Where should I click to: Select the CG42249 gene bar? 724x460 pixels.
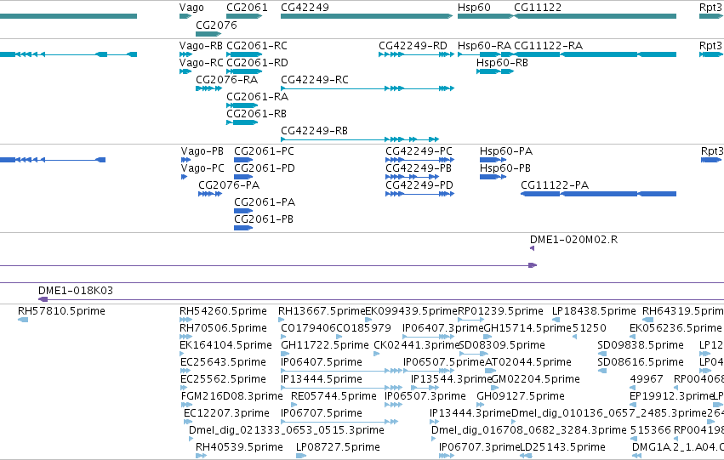(x=367, y=16)
